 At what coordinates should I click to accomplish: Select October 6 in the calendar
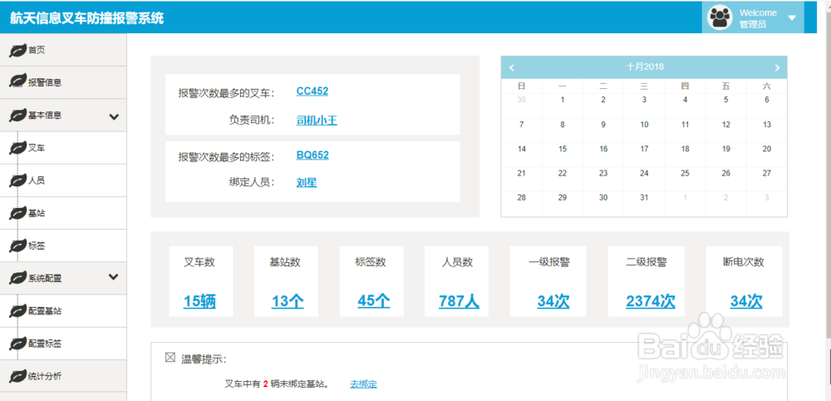pos(766,100)
